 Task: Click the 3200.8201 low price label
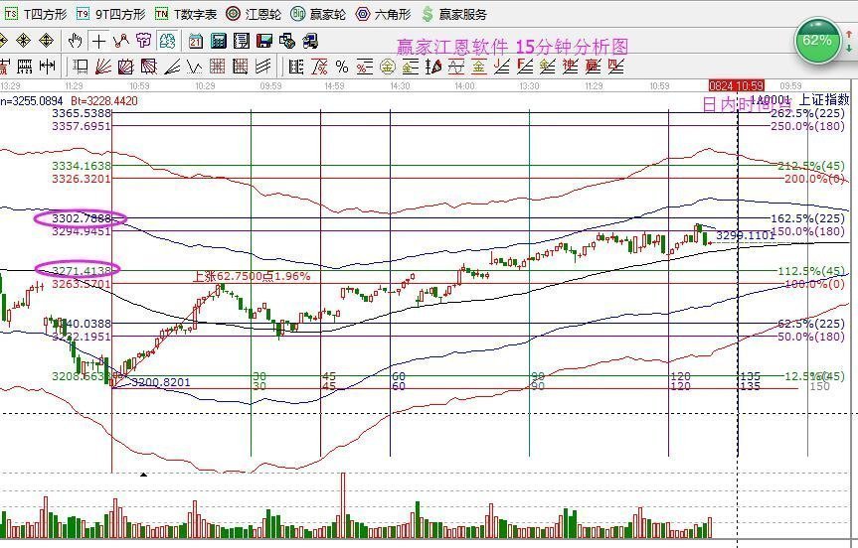pyautogui.click(x=161, y=382)
